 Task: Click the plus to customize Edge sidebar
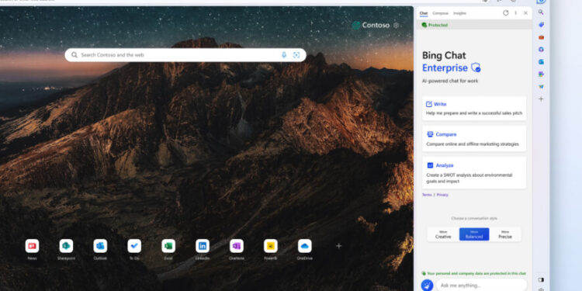click(541, 99)
